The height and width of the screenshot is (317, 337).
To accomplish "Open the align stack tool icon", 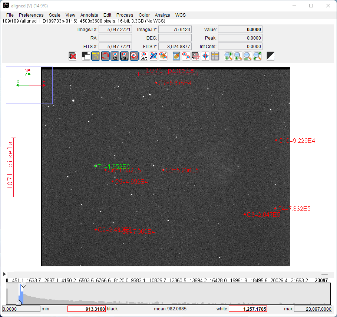I will click(196, 56).
